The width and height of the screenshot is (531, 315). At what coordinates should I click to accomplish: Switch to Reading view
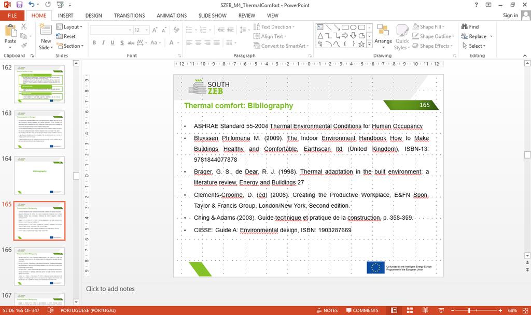pos(425,310)
